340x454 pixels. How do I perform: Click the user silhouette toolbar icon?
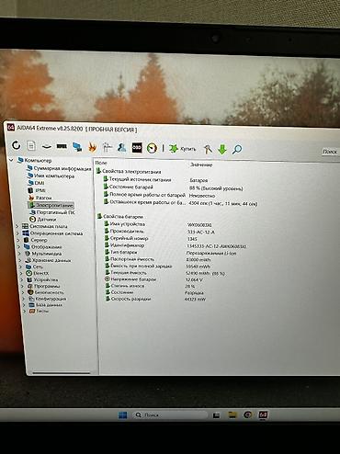(122, 148)
